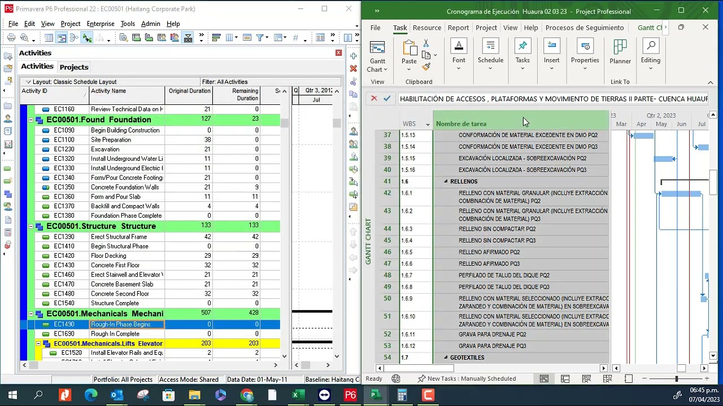This screenshot has height=406, width=723.
Task: Click the Activity Name column header
Action: click(127, 95)
